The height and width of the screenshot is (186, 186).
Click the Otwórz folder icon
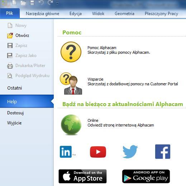point(10,35)
